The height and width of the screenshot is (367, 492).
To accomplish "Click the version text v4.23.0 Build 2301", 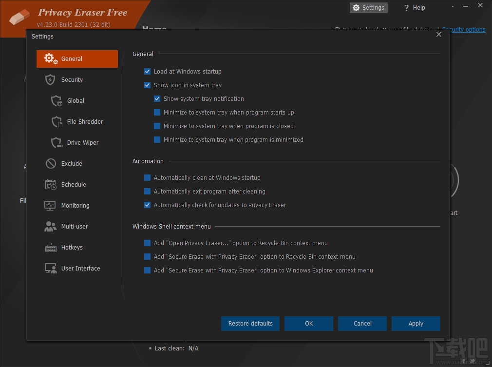I will [x=74, y=24].
